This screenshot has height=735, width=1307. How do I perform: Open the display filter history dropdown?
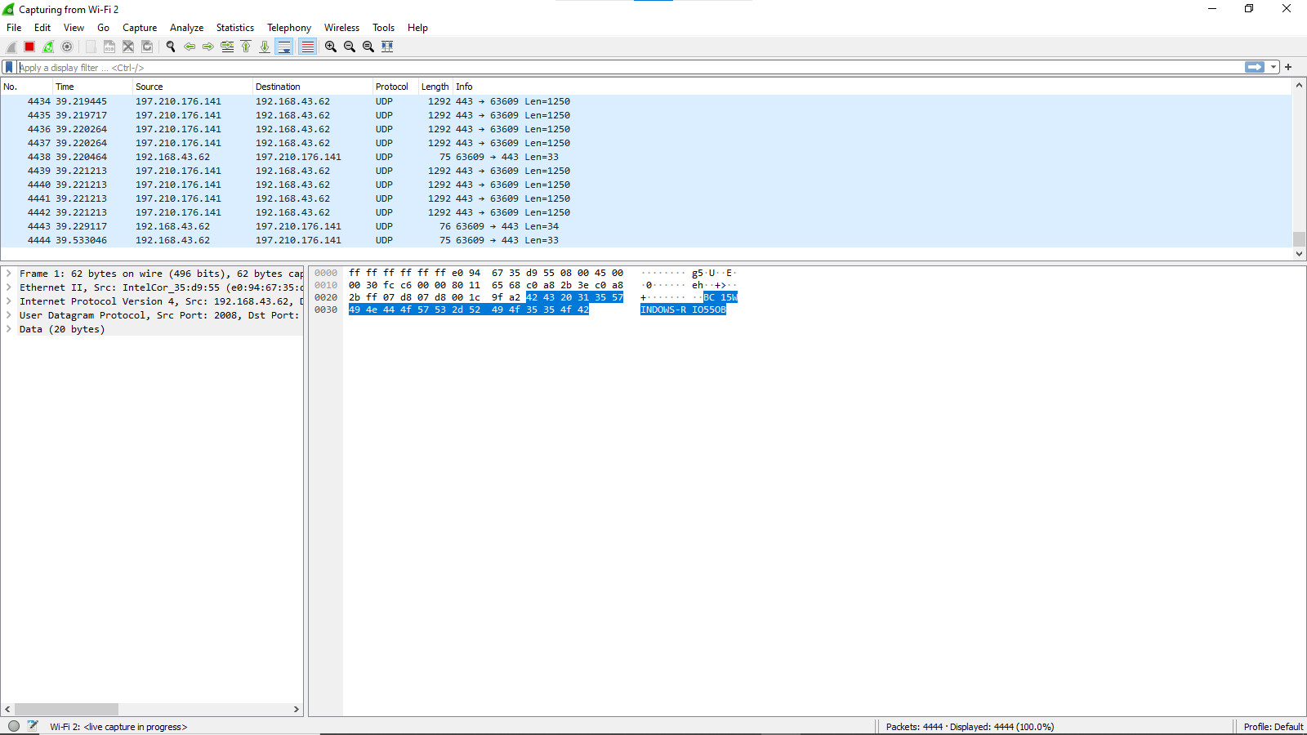1272,67
